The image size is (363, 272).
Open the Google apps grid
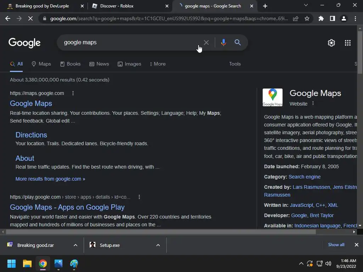347,43
